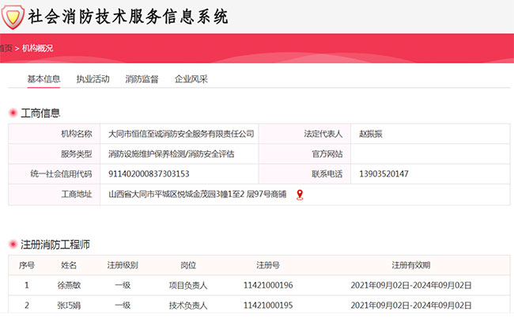This screenshot has width=514, height=323.
Task: Click the 注册号 column header
Action: coord(268,265)
